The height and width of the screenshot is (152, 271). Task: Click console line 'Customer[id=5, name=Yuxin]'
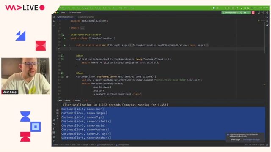click(x=83, y=125)
